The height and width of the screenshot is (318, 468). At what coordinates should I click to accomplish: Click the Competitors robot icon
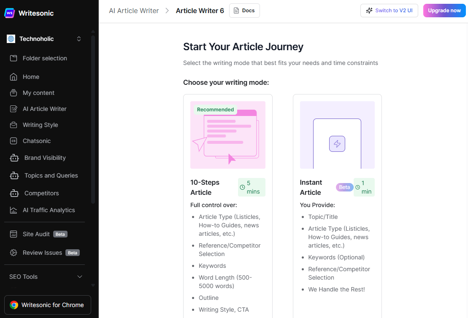point(14,193)
